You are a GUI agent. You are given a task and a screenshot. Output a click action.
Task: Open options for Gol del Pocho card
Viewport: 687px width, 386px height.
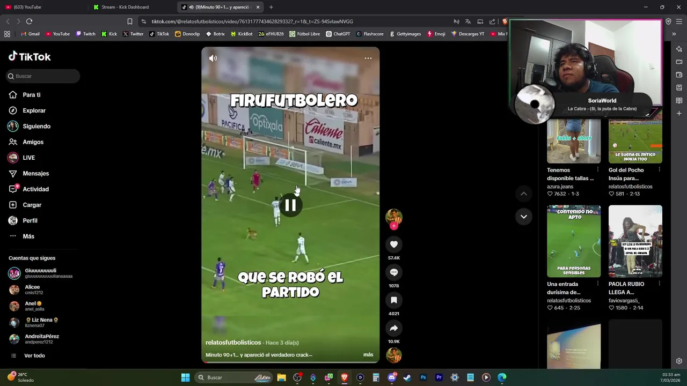659,169
